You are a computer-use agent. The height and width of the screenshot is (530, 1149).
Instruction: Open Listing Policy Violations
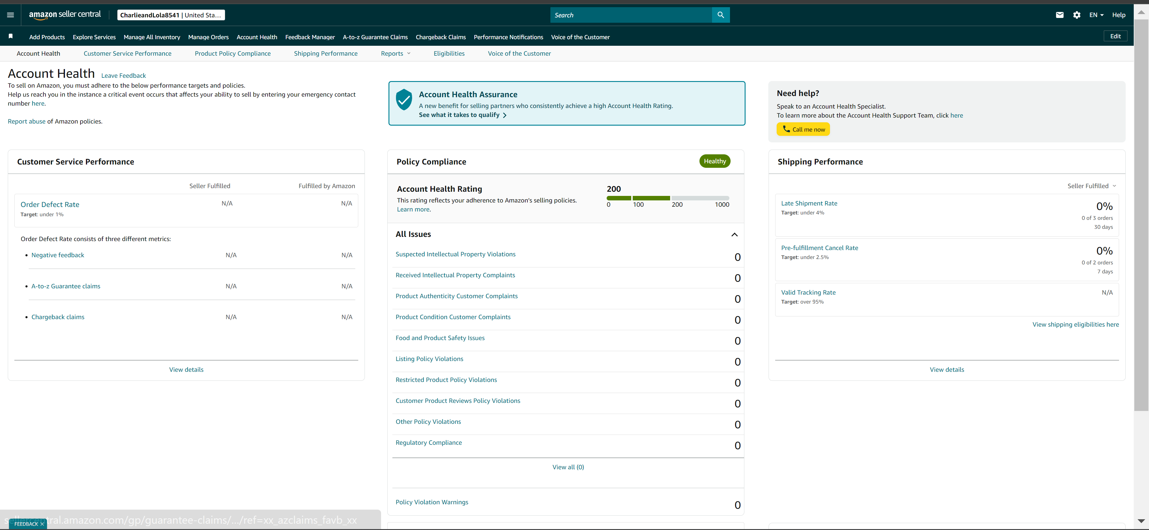point(429,359)
